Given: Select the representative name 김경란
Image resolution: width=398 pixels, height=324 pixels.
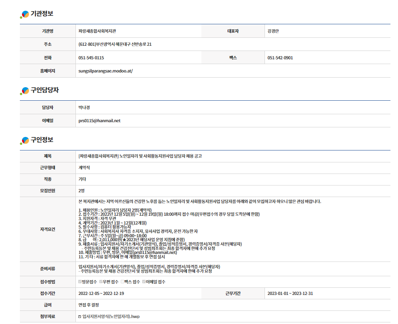Looking at the screenshot, I should (x=273, y=31).
